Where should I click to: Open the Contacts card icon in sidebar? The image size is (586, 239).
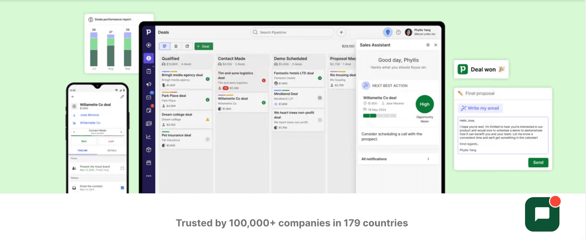pyautogui.click(x=149, y=124)
